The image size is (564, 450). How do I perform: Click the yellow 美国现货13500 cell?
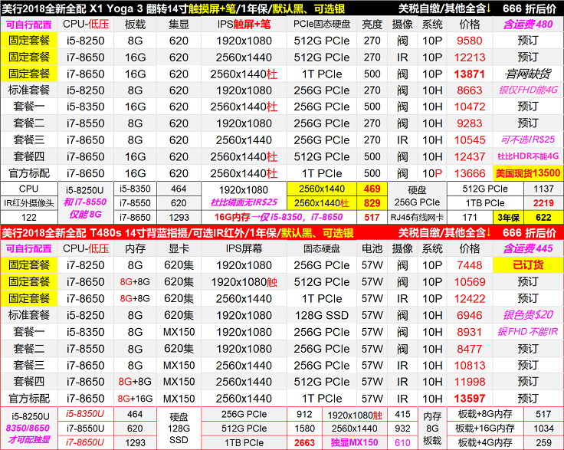click(528, 173)
